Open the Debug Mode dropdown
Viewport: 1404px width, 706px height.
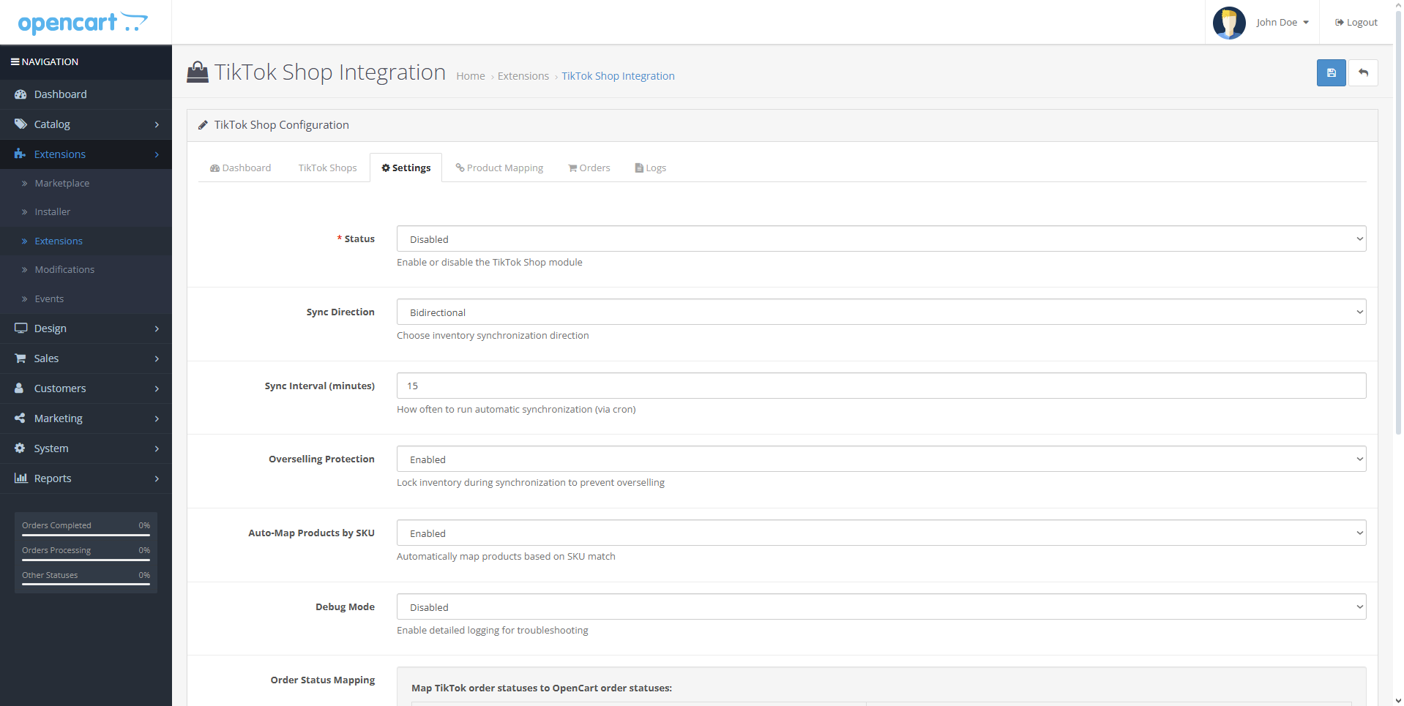point(881,607)
